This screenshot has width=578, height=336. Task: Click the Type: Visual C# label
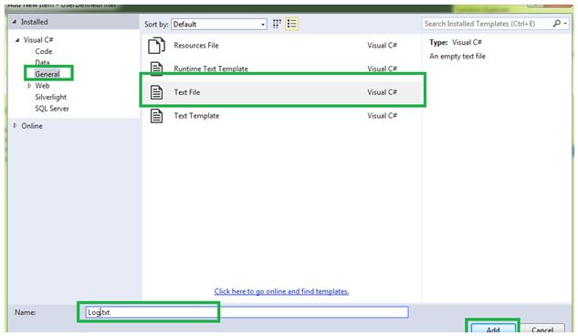point(456,42)
